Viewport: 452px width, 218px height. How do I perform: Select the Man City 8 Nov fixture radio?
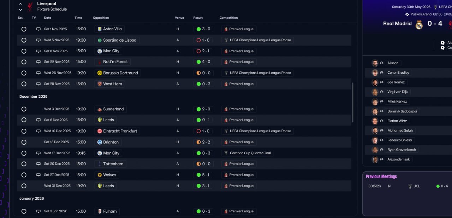[24, 51]
